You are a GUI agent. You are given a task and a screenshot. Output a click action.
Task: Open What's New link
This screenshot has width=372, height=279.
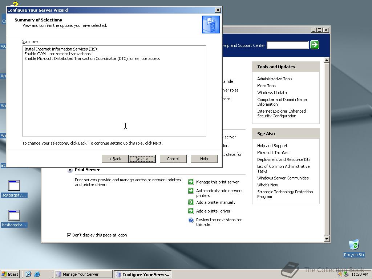[x=268, y=185]
